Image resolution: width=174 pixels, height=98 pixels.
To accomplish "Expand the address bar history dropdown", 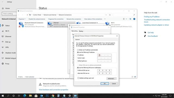I will tap(106, 15).
